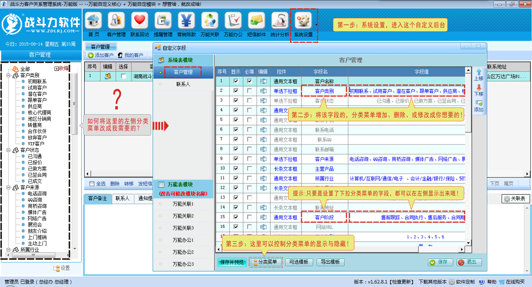Open the 提醒管理 reminder icon
532x287 pixels.
[163, 20]
